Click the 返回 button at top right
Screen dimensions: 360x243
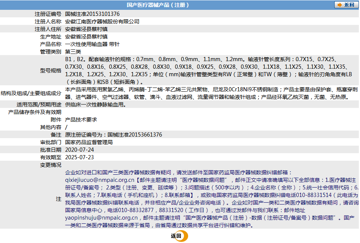click(x=346, y=5)
